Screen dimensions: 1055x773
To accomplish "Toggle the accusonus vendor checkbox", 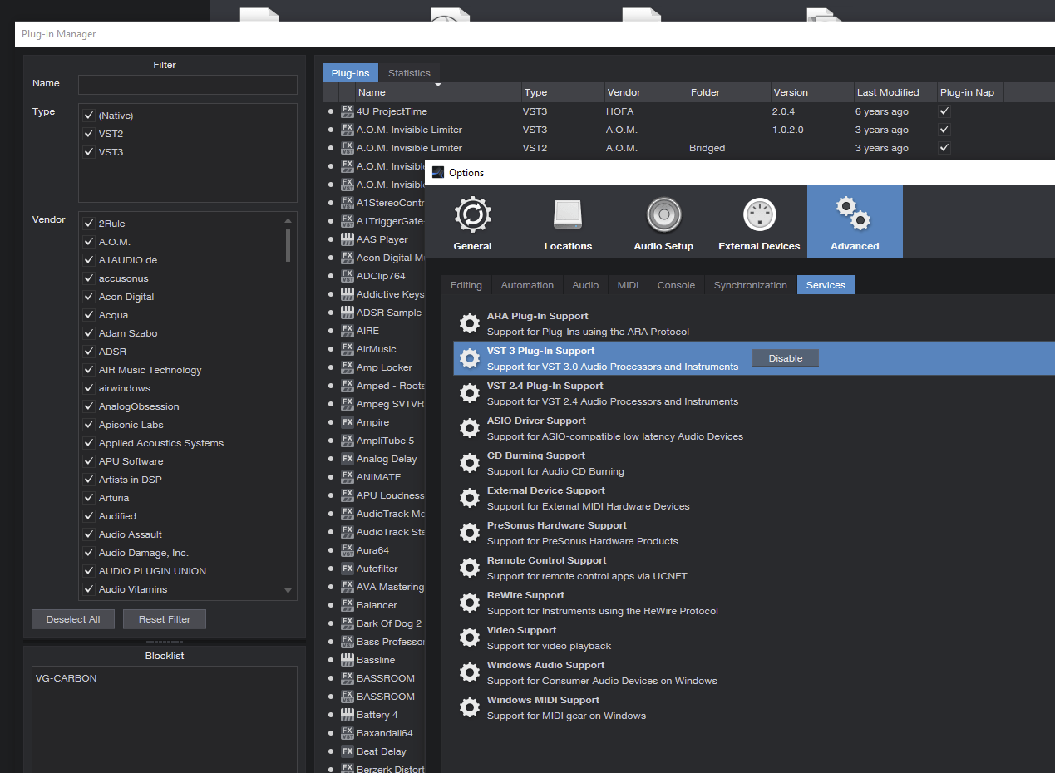I will 89,278.
